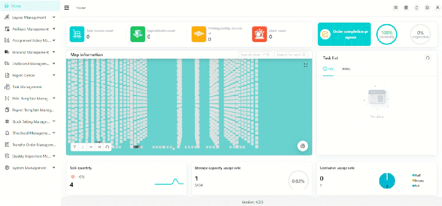Screen dimensions: 442x206
Task: Open Task Management from the sidebar
Action: [x=27, y=87]
